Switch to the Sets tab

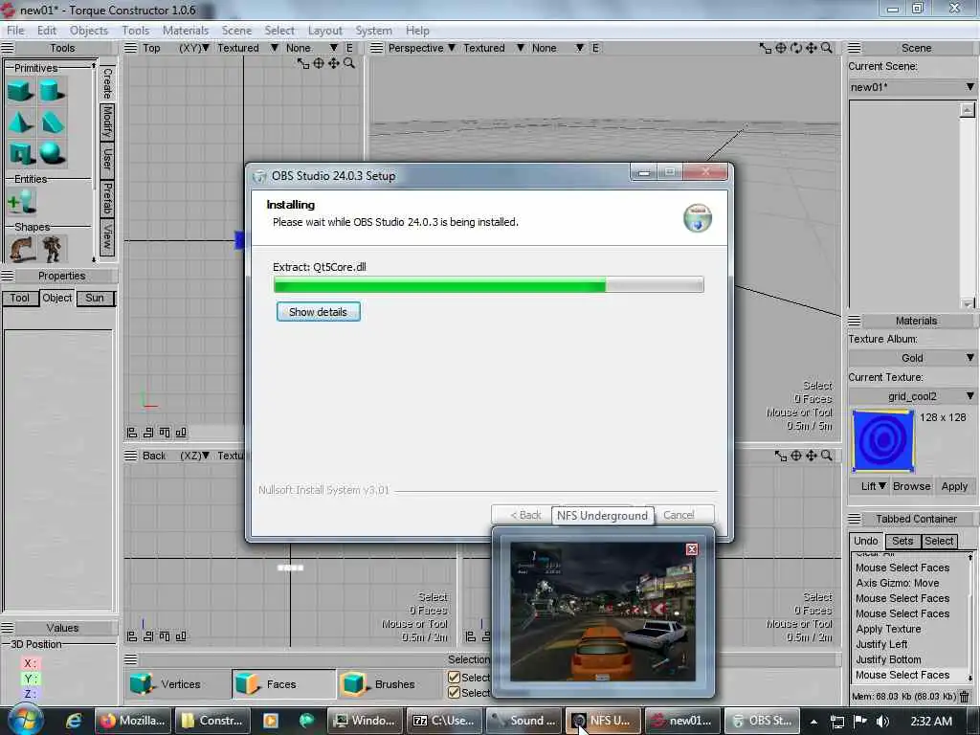coord(902,542)
